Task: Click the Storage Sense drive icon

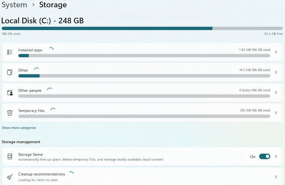Action: [x=10, y=156]
